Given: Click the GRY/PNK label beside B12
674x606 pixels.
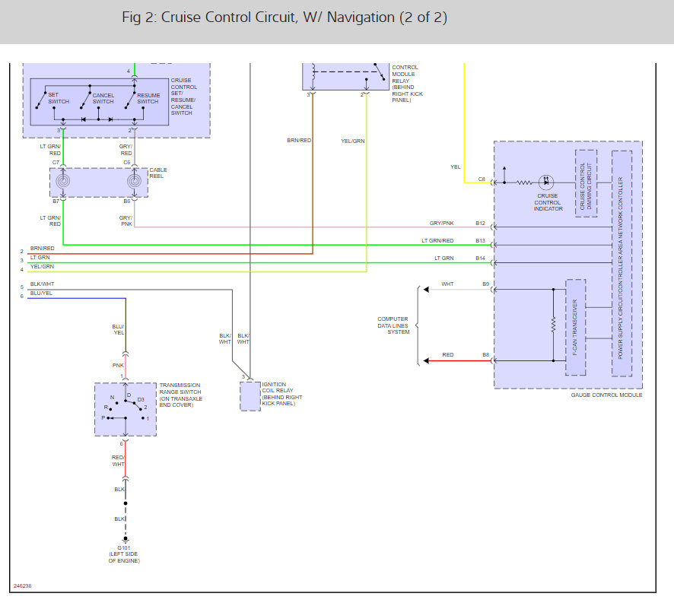Looking at the screenshot, I should tap(441, 223).
